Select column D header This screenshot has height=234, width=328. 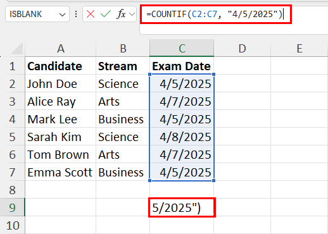pos(242,48)
